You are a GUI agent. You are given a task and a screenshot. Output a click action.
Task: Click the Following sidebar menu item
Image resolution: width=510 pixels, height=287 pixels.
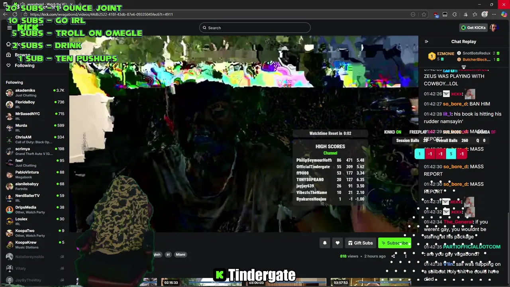point(24,65)
